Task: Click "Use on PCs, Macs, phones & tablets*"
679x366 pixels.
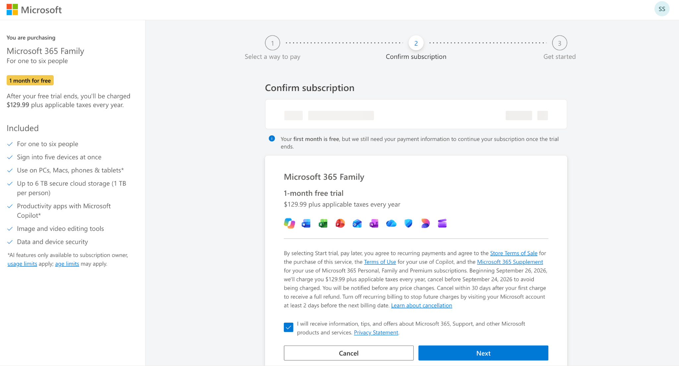Action: 70,170
